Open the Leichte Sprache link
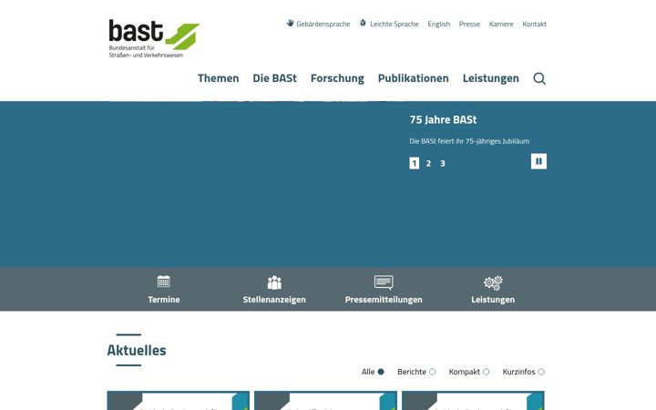656x410 pixels. 395,24
